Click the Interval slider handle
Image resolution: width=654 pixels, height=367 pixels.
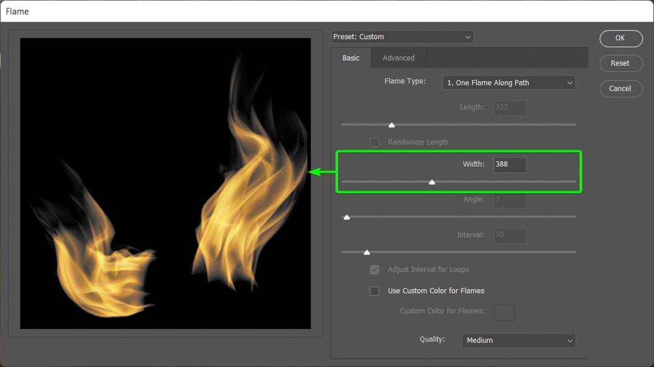(367, 253)
